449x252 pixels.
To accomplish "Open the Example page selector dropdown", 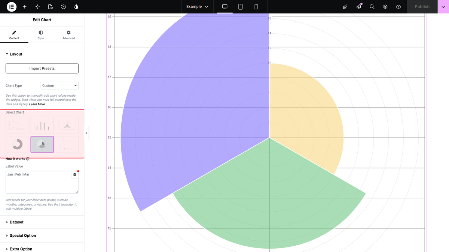I will click(197, 7).
